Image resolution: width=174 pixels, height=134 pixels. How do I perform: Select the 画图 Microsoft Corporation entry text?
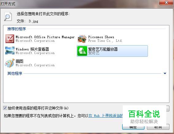point(35,63)
